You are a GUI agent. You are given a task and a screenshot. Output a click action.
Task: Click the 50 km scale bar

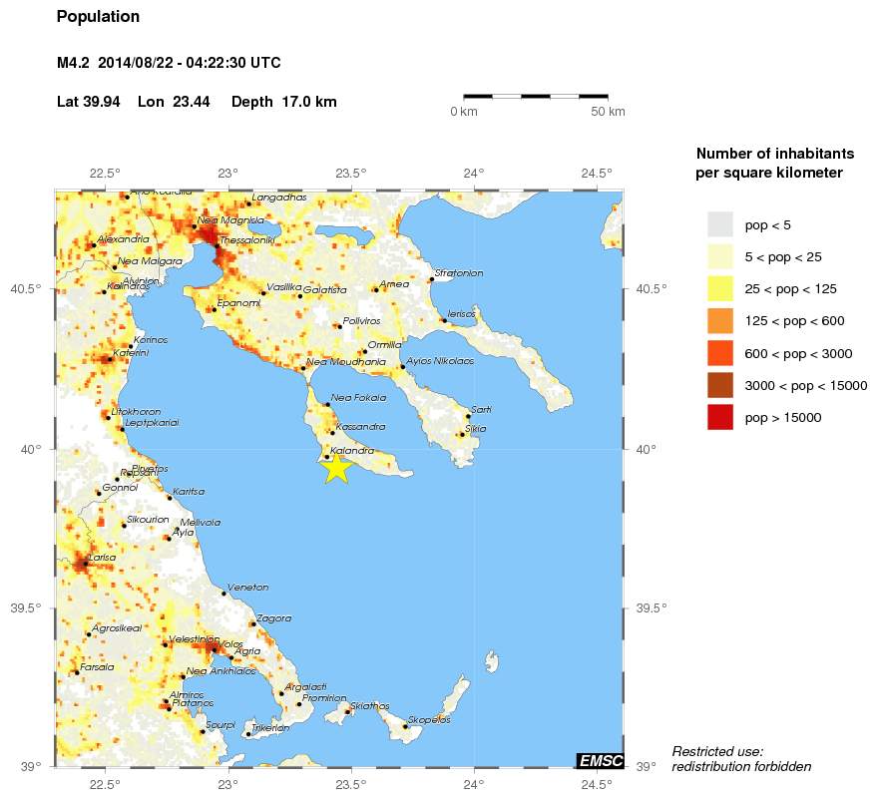(x=536, y=97)
